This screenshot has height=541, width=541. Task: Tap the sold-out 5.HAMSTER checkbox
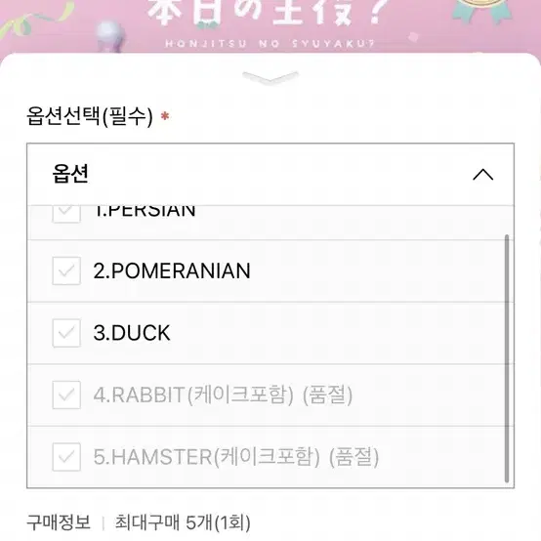[x=66, y=457]
